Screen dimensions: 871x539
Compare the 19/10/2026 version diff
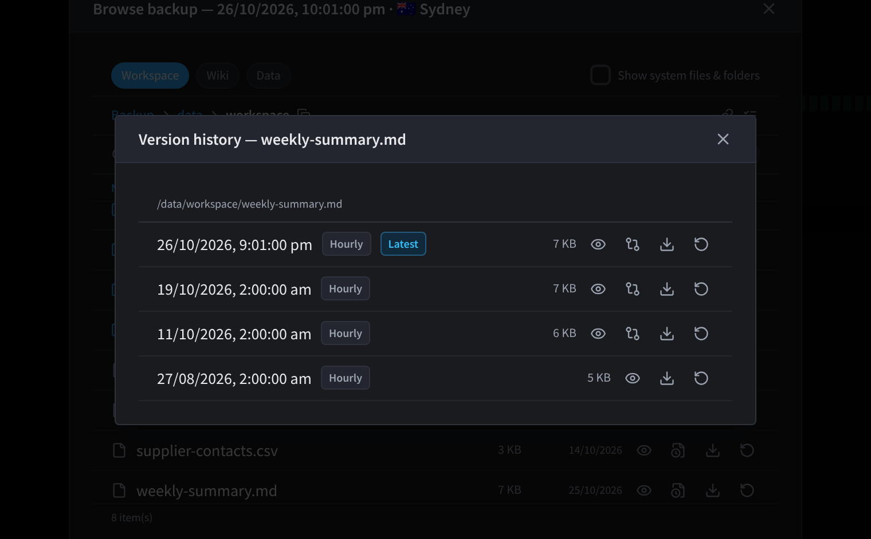633,289
